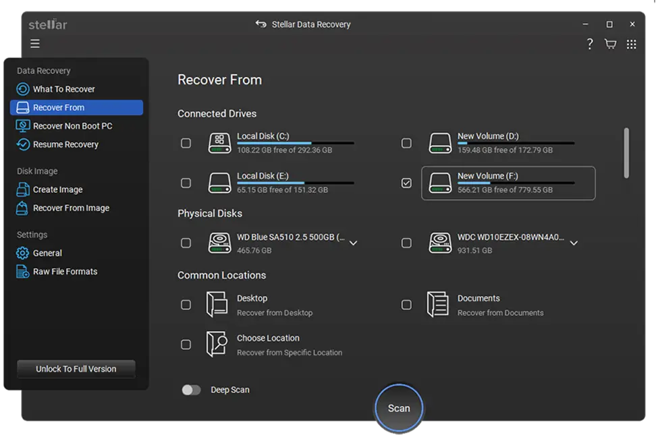658x439 pixels.
Task: Click the Recover From Image icon
Action: click(x=22, y=208)
